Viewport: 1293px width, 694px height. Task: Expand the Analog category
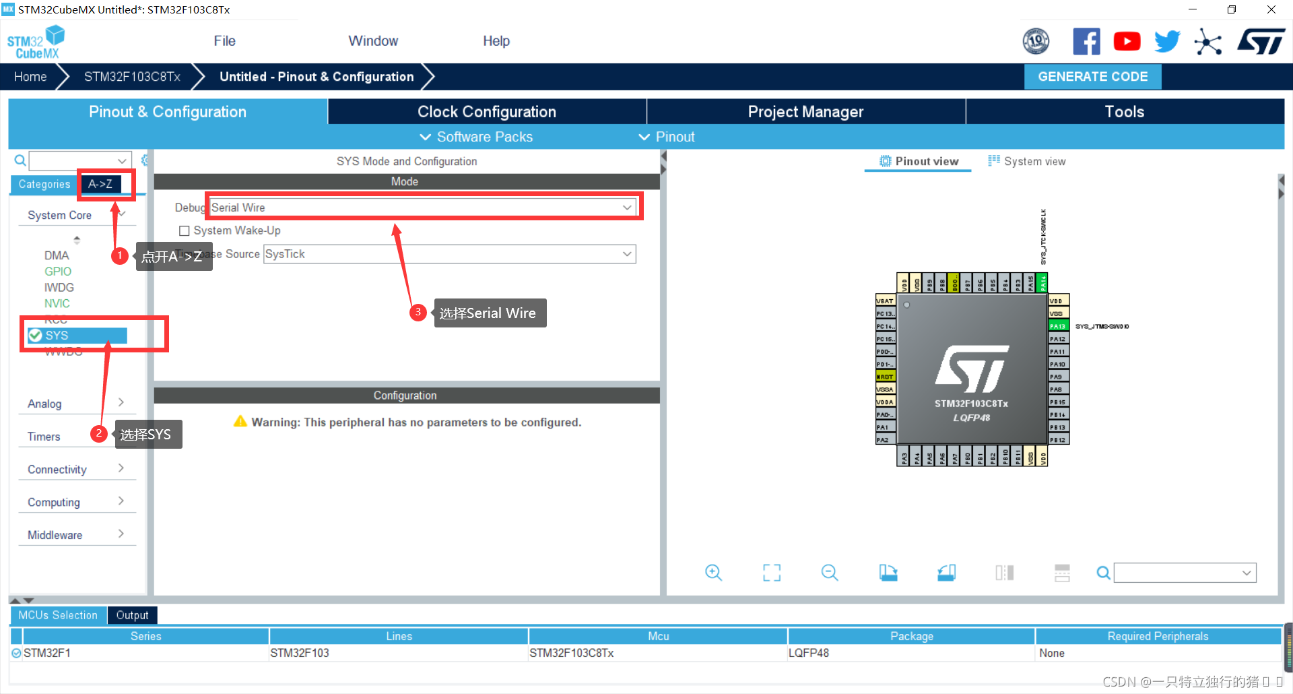click(x=77, y=403)
